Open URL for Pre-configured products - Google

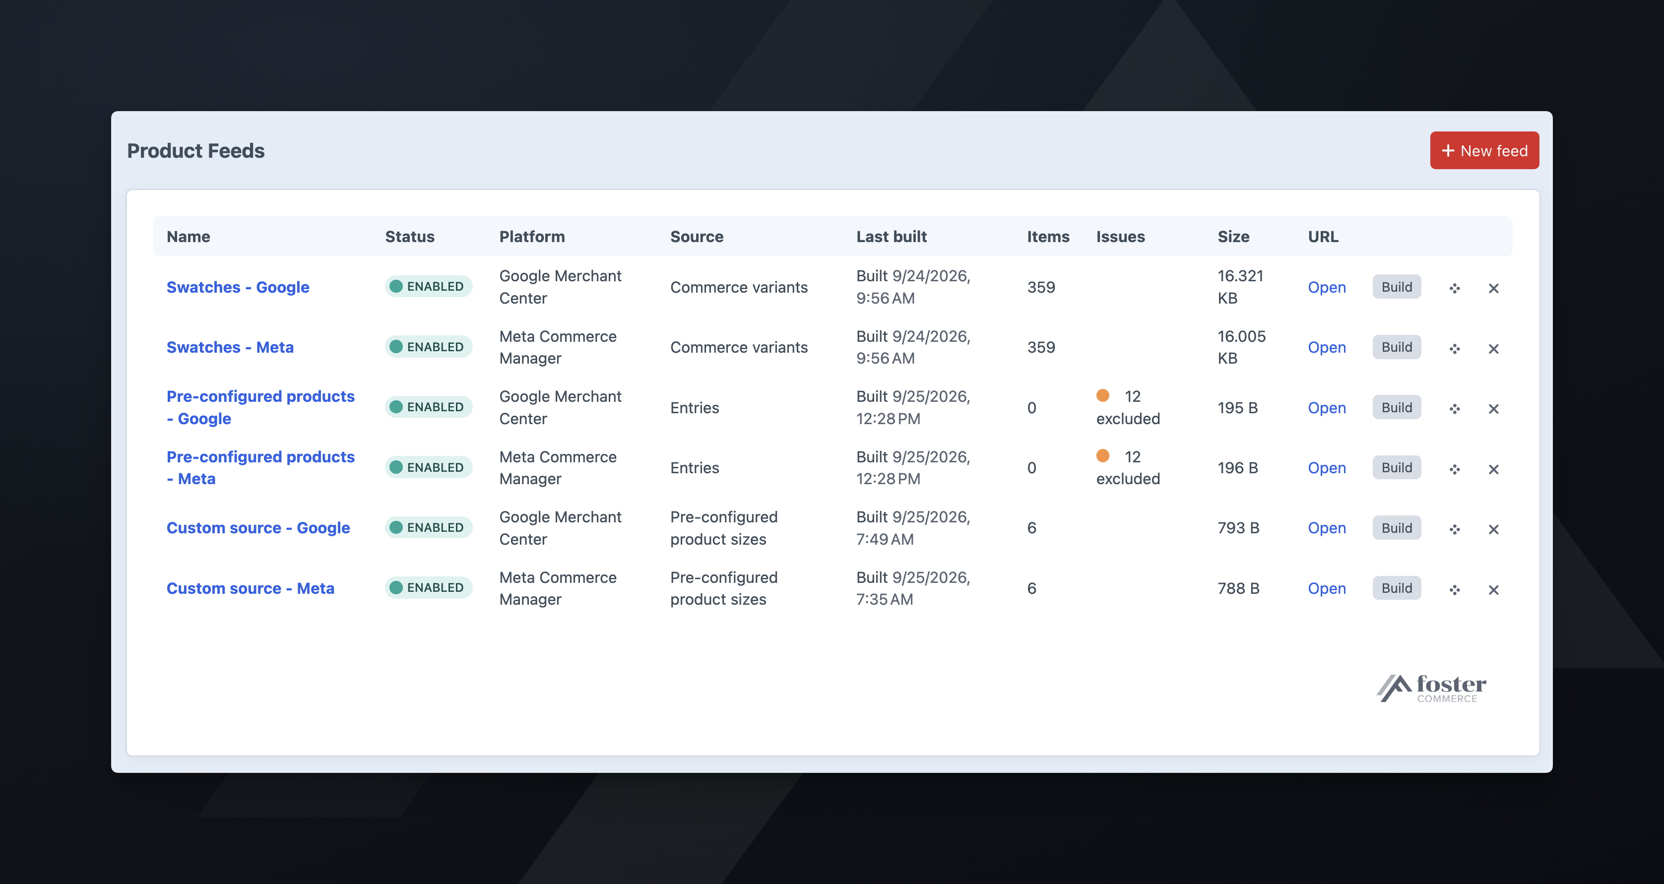(1327, 408)
